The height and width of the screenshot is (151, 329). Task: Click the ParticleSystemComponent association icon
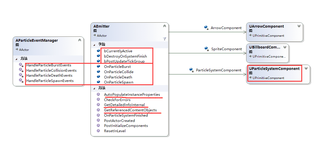click(x=191, y=70)
